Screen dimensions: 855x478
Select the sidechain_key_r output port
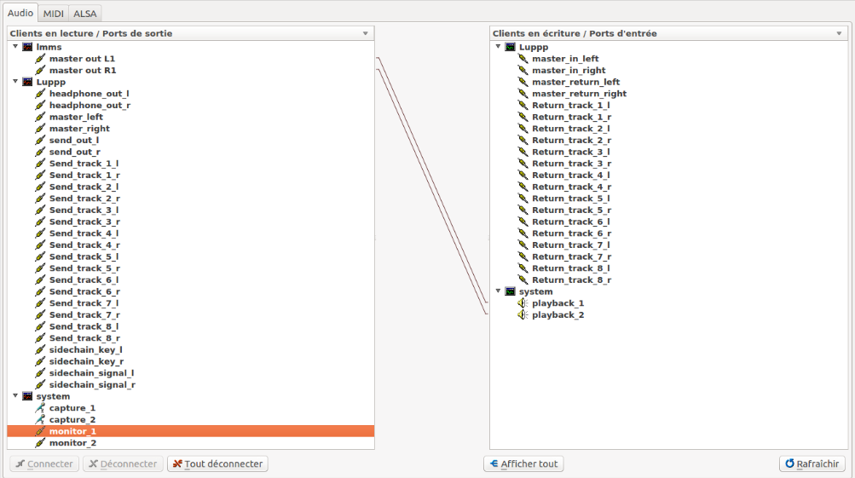86,361
